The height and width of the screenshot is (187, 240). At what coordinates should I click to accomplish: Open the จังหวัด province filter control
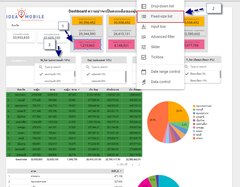point(32,25)
